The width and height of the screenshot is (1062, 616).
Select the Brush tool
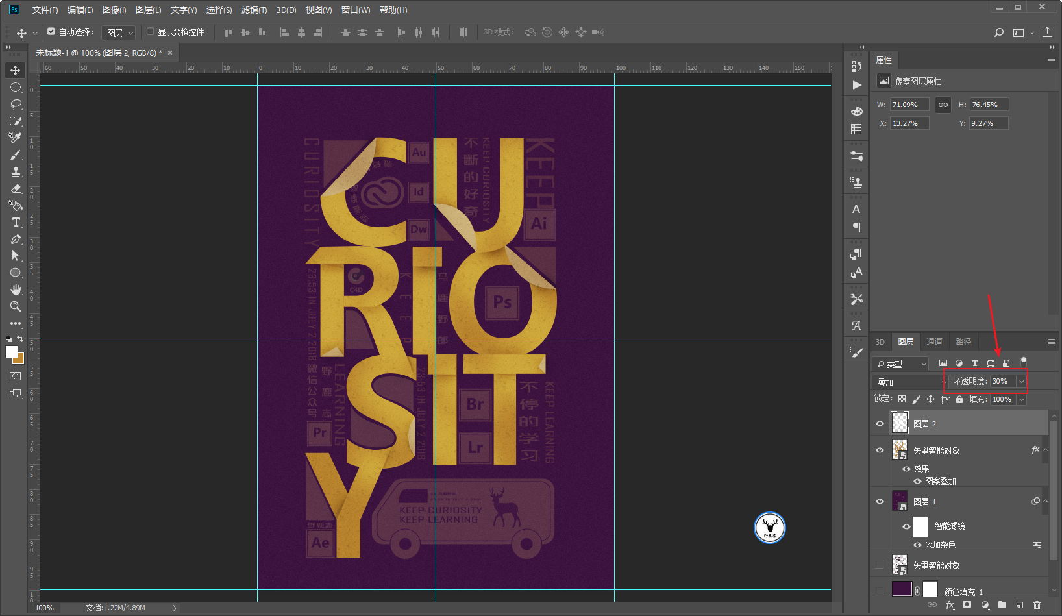pyautogui.click(x=16, y=154)
